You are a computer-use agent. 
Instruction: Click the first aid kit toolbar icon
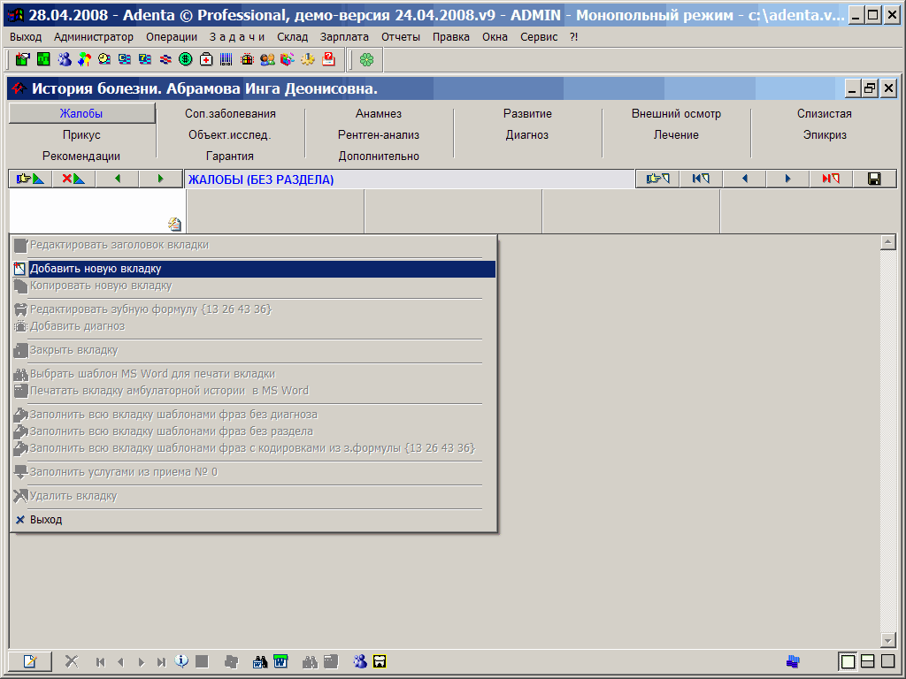point(206,59)
